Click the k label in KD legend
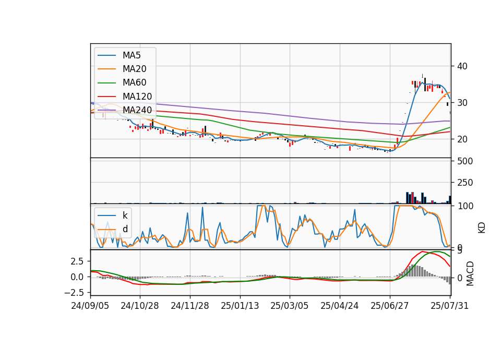501x360 pixels. pyautogui.click(x=125, y=215)
